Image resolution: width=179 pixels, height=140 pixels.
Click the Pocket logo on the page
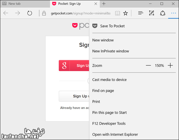pyautogui.click(x=75, y=25)
